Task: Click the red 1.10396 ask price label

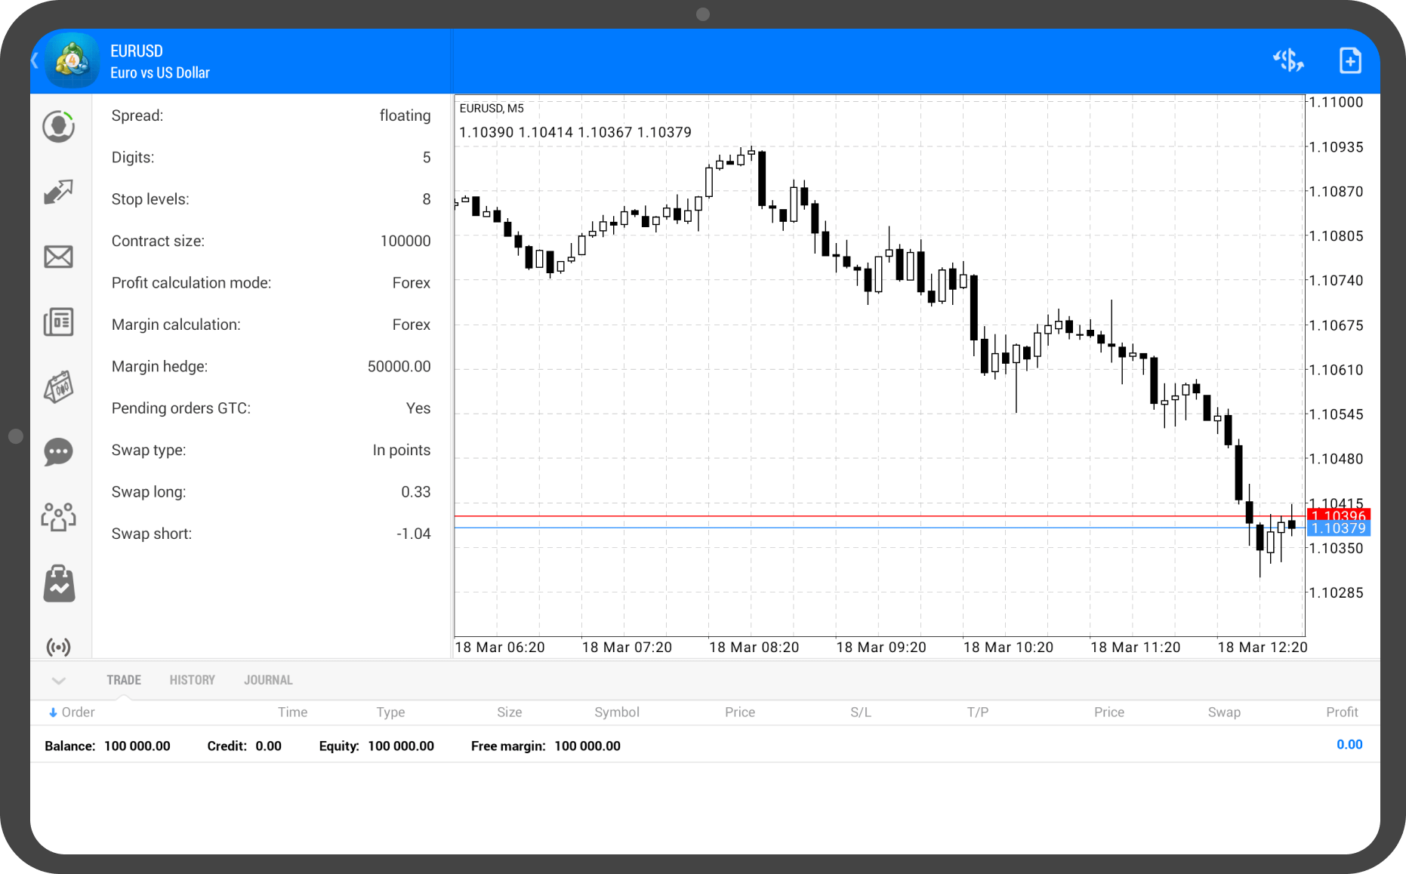Action: pos(1338,515)
